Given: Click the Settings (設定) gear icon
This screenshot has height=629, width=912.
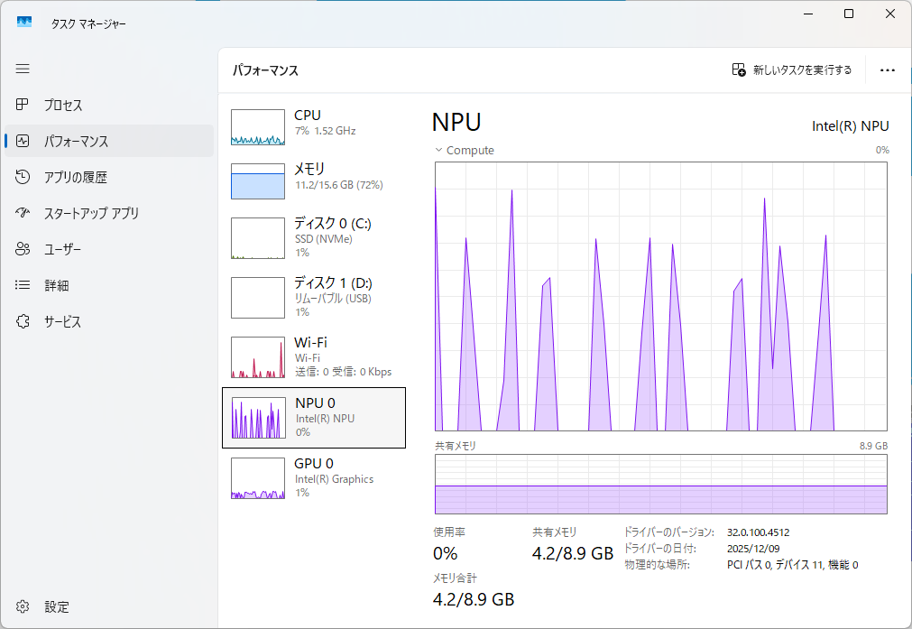Looking at the screenshot, I should coord(23,606).
